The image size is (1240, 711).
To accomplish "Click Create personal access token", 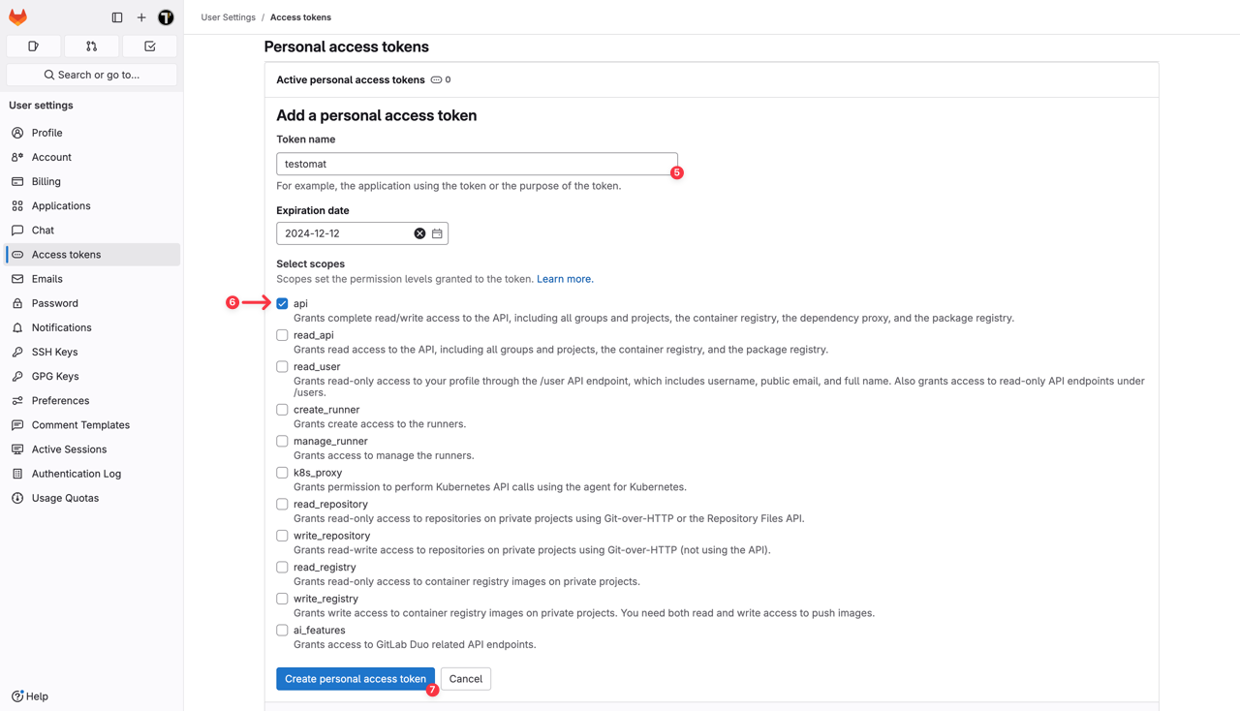I will pos(355,678).
